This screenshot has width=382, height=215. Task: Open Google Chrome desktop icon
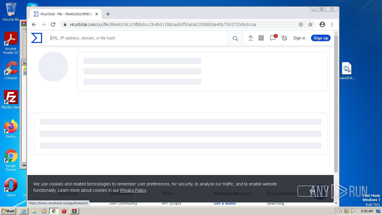11,160
